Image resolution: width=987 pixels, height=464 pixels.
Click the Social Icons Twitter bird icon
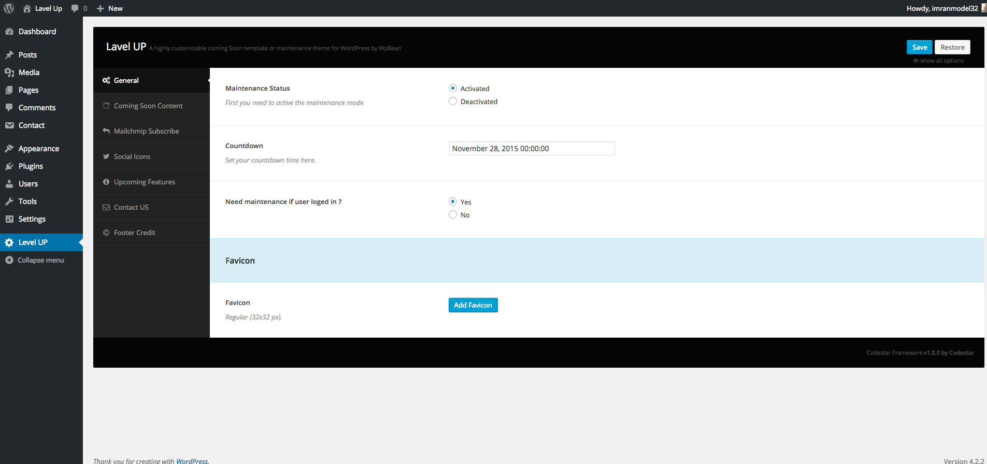106,156
